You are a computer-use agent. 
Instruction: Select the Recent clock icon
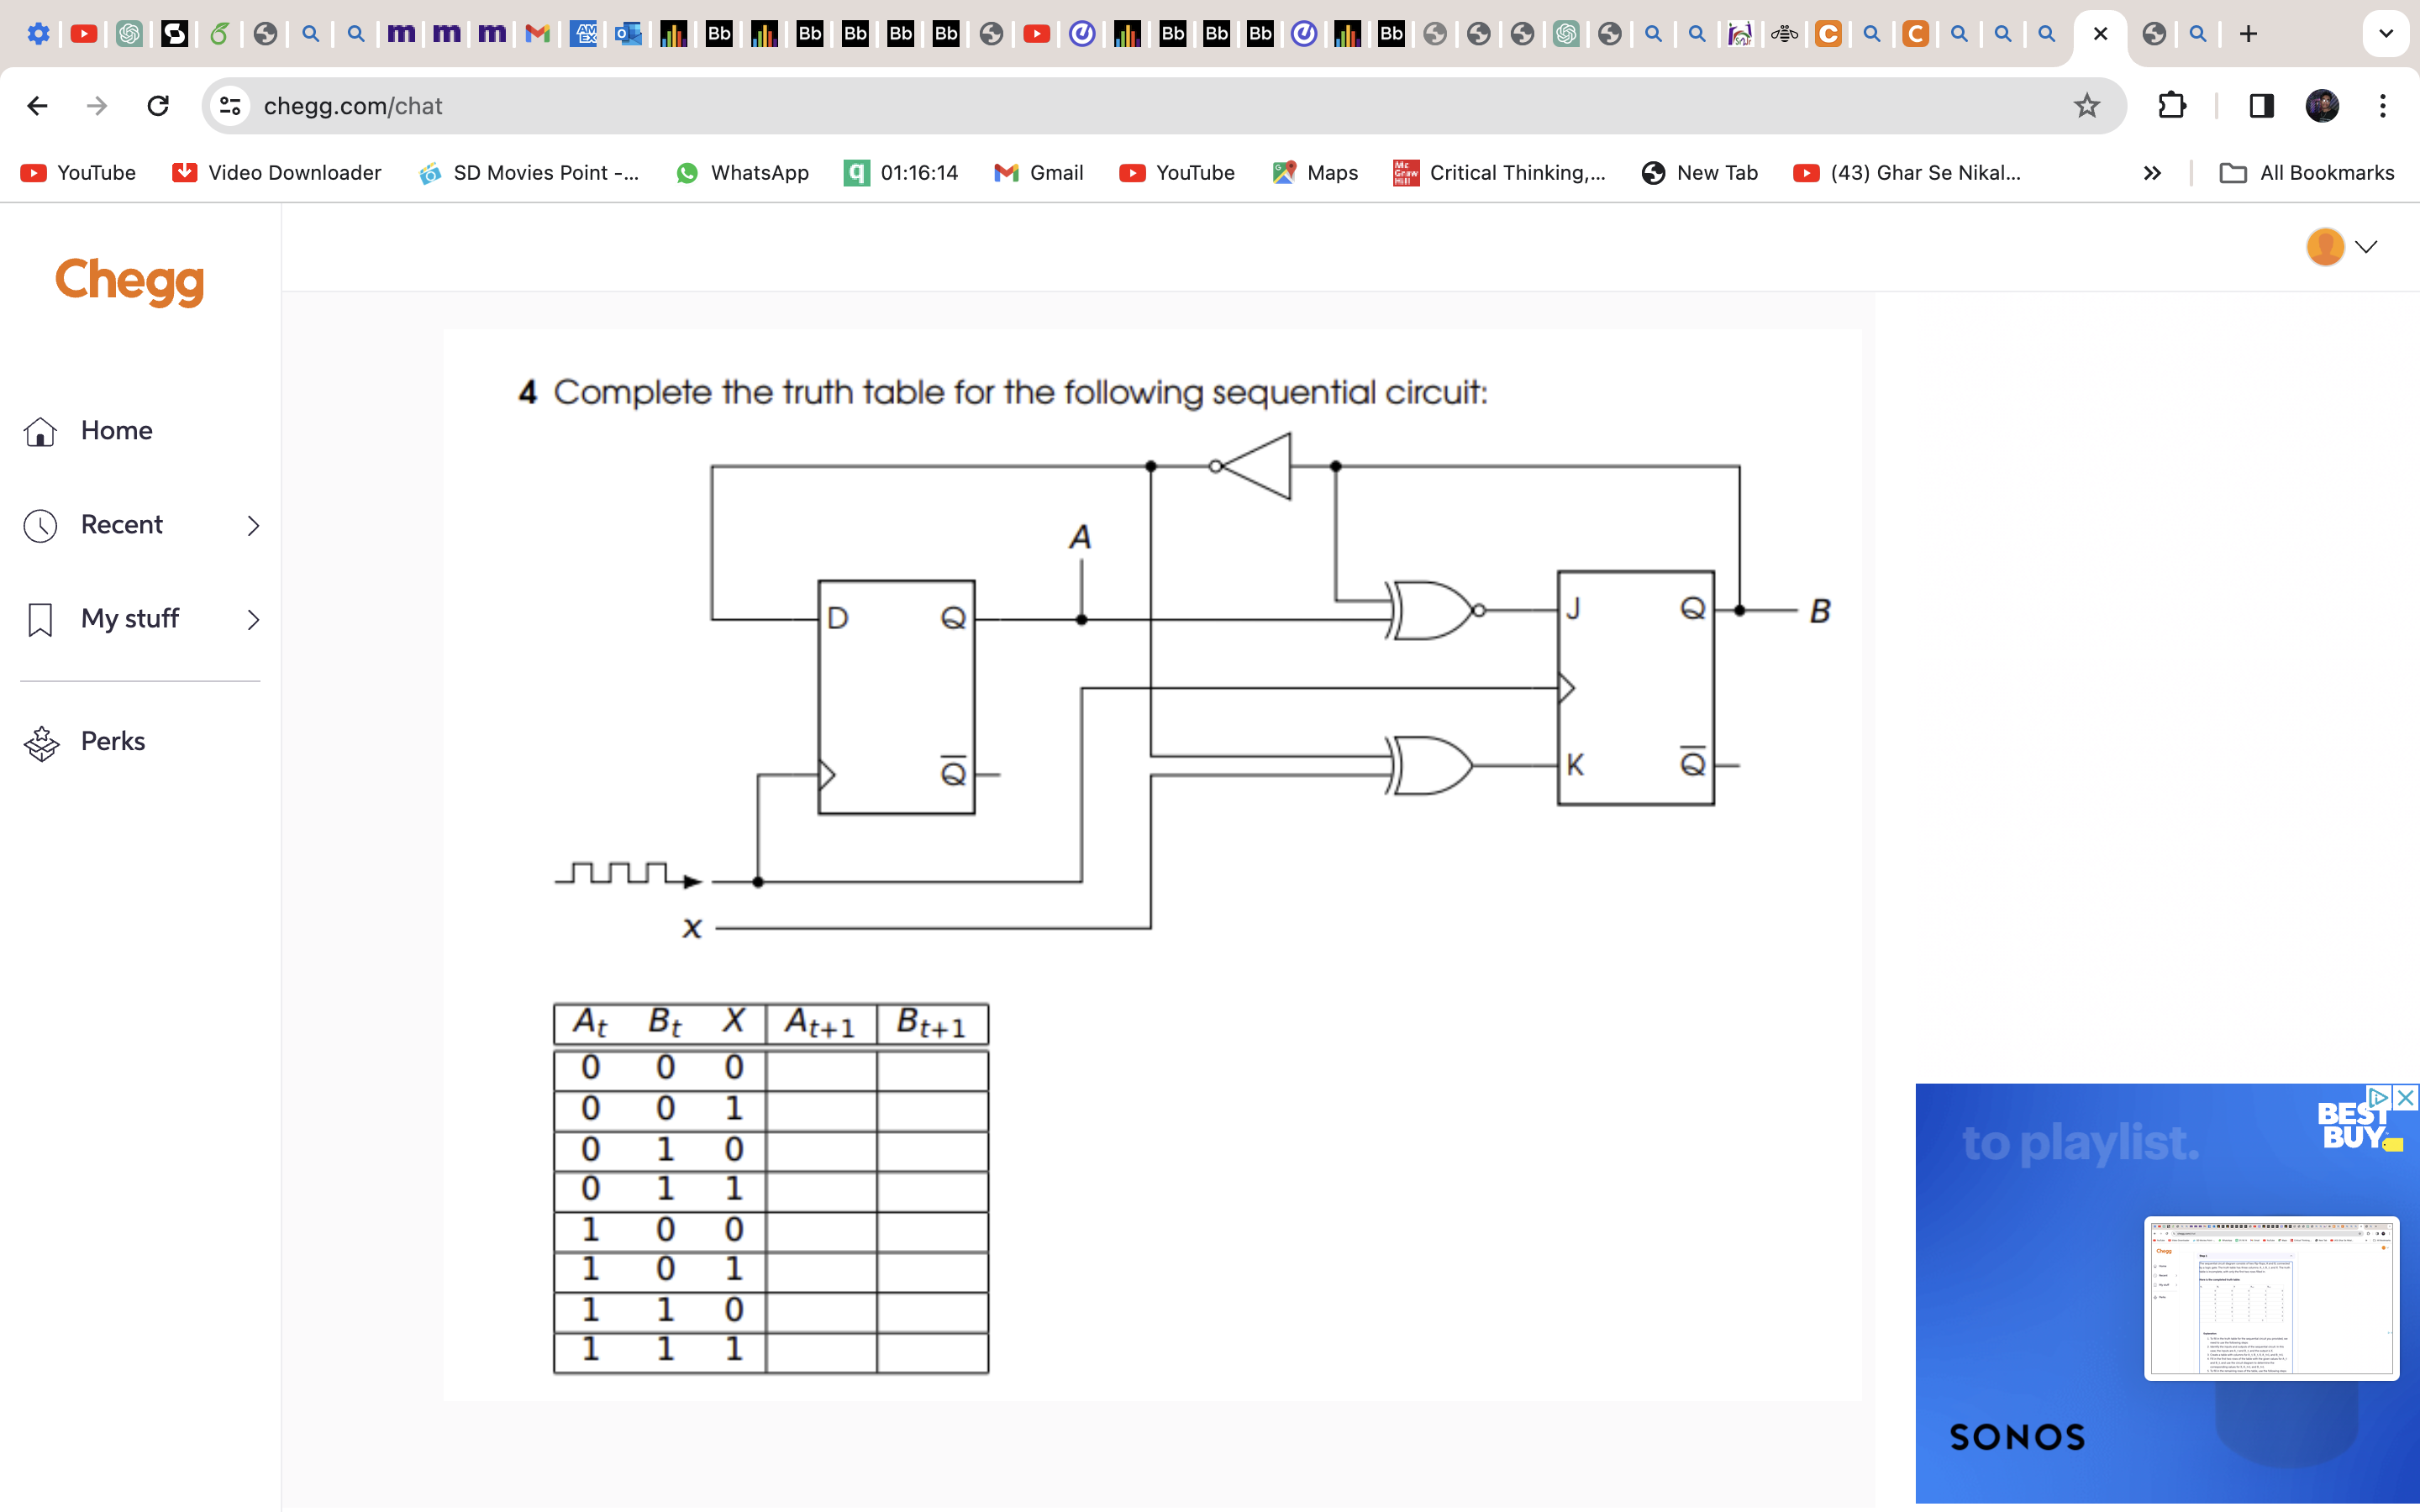[40, 524]
